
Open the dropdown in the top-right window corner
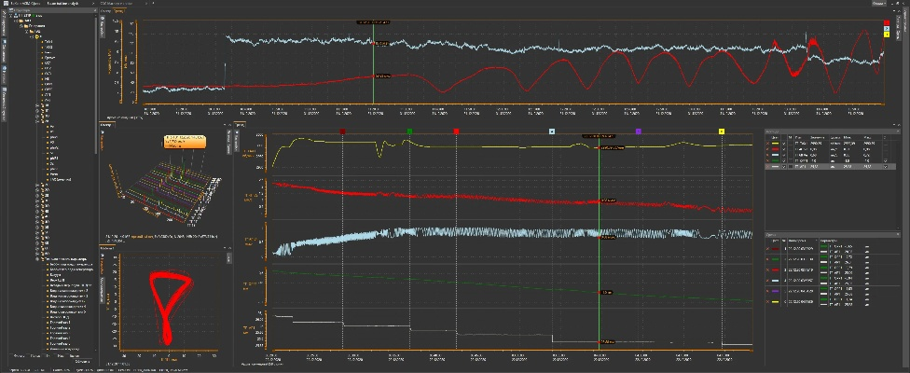coord(880,4)
